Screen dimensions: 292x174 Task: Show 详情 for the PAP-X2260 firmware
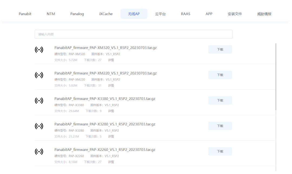111,162
